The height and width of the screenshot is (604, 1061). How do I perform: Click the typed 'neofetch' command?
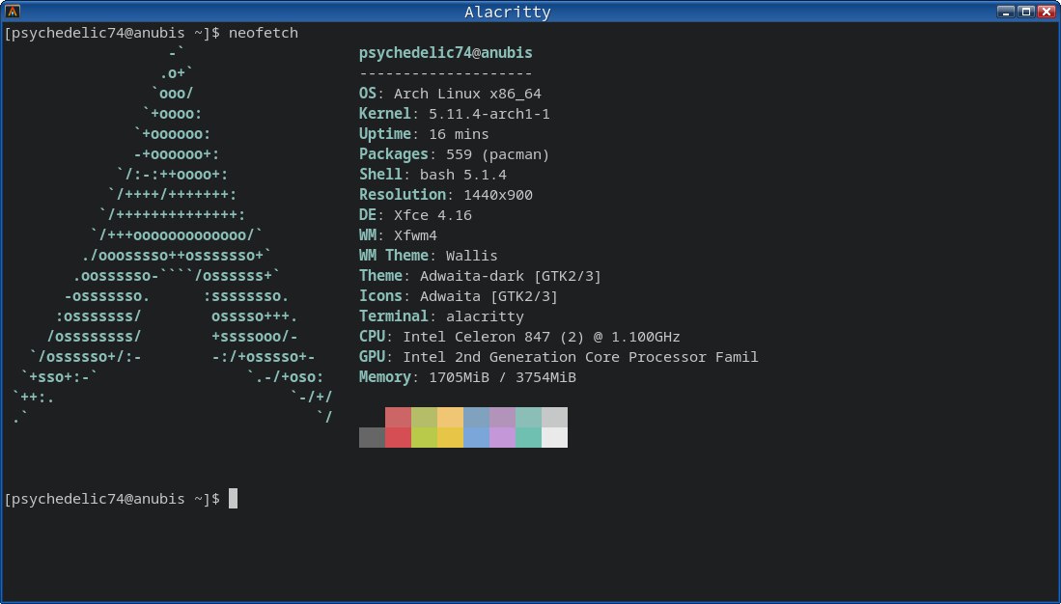(x=264, y=33)
